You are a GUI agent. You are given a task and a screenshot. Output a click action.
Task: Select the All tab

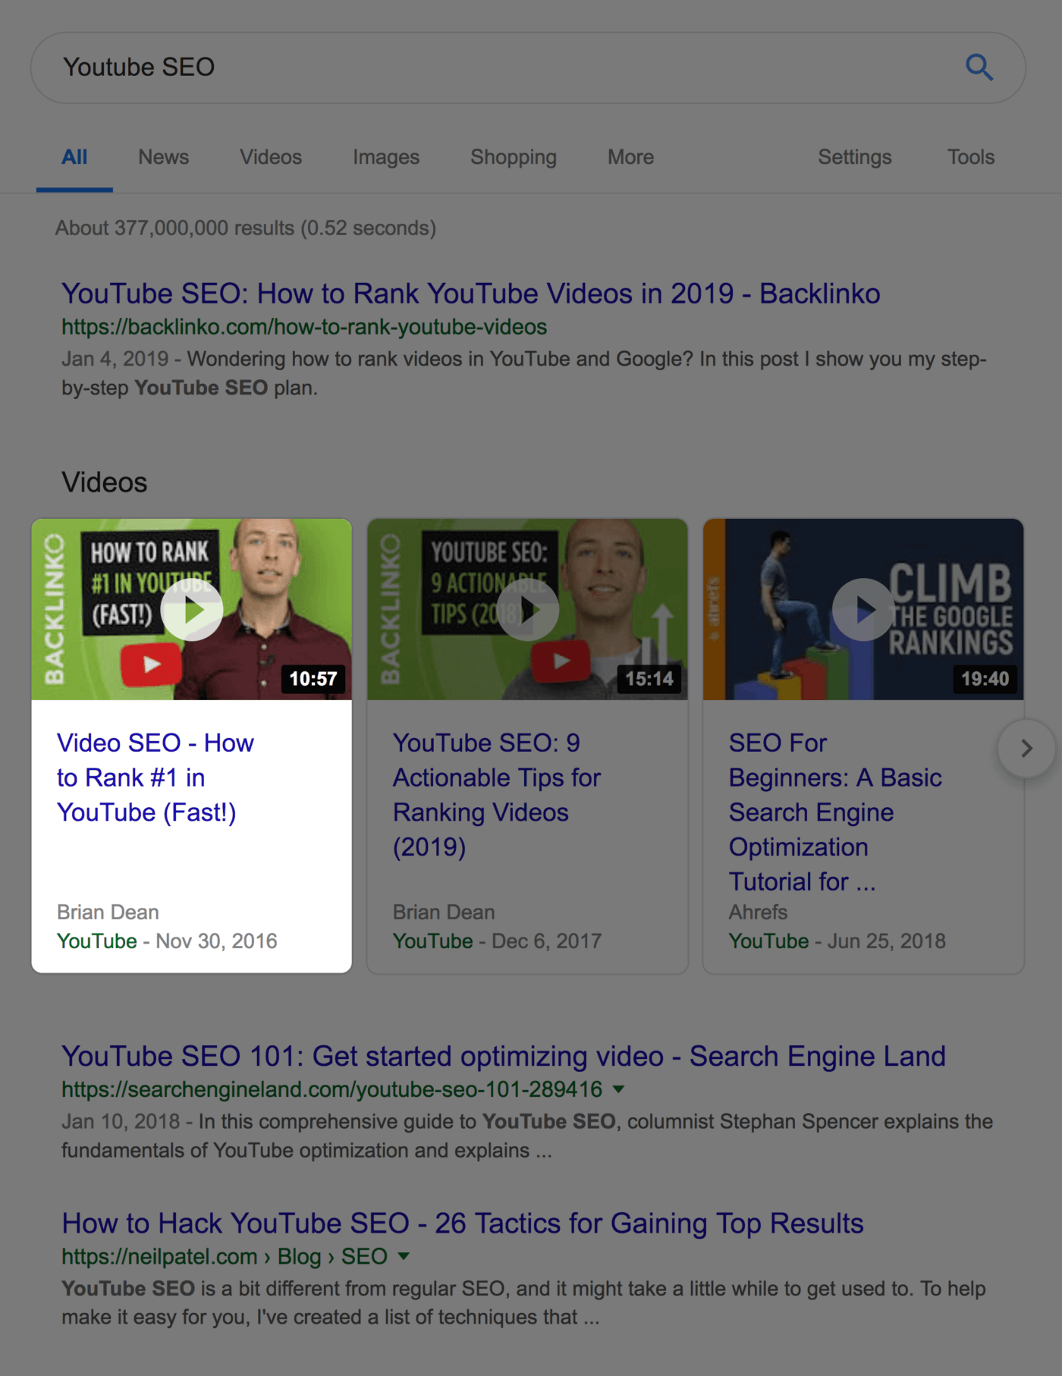74,157
